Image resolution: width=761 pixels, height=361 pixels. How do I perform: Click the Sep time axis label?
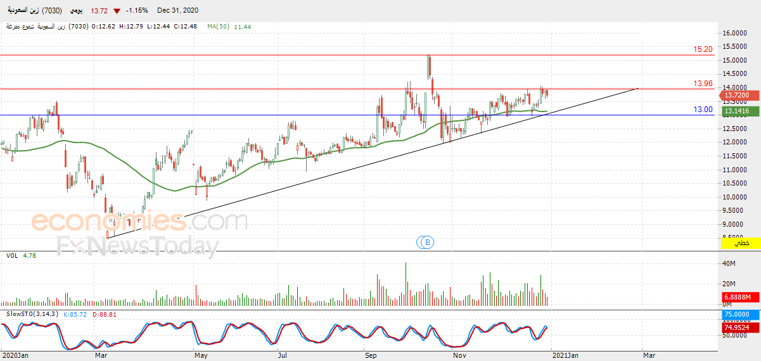pyautogui.click(x=371, y=356)
